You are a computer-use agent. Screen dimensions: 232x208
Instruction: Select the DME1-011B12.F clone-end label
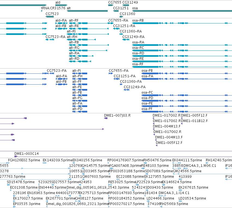coord(194,121)
